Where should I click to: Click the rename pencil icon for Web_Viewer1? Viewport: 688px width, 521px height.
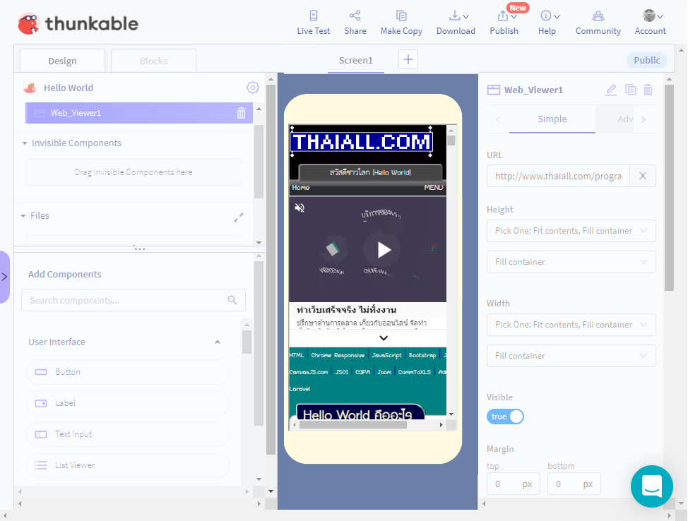coord(611,90)
